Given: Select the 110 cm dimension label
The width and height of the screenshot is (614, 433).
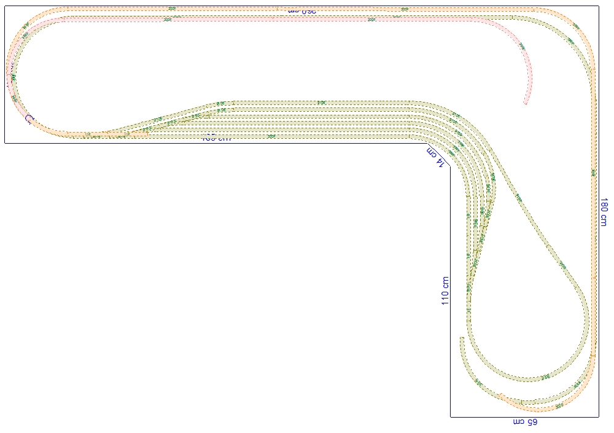Looking at the screenshot, I should pyautogui.click(x=445, y=290).
